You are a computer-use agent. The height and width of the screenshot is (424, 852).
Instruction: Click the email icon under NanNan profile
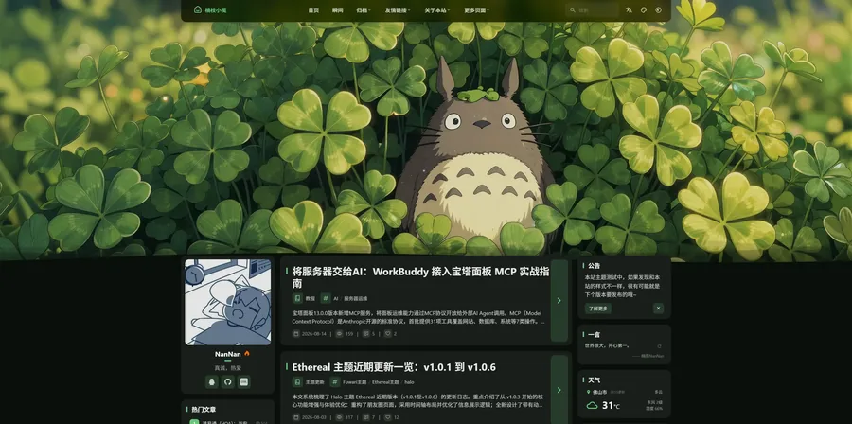(244, 381)
